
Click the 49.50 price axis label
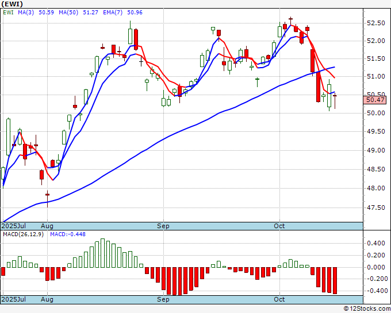click(376, 131)
